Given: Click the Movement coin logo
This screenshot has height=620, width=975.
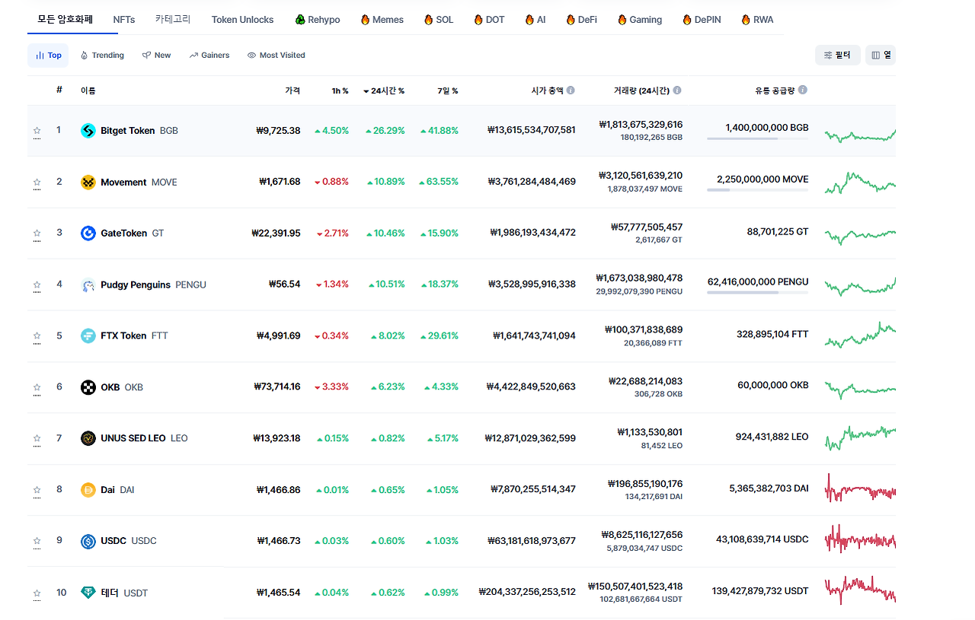Looking at the screenshot, I should [x=88, y=183].
